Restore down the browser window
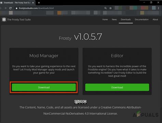The image size is (162, 123). pyautogui.click(x=151, y=2)
